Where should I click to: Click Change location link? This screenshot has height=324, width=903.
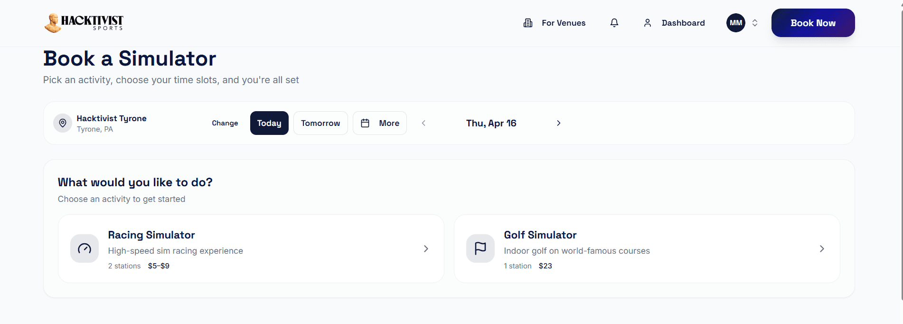pos(225,123)
